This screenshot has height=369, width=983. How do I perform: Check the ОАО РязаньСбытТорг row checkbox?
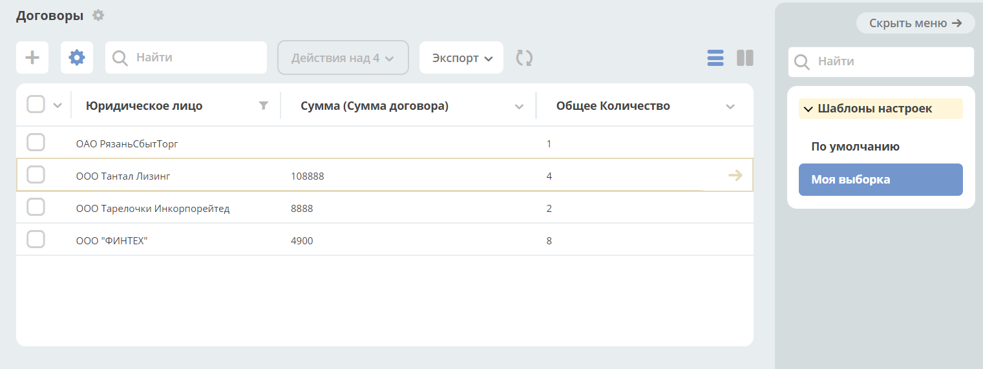[x=36, y=142]
